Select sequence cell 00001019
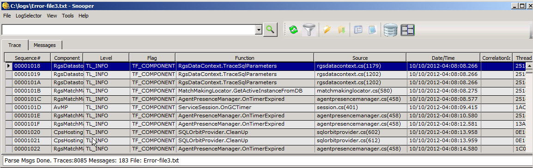Viewport: 533px width, 168px height. coord(31,74)
